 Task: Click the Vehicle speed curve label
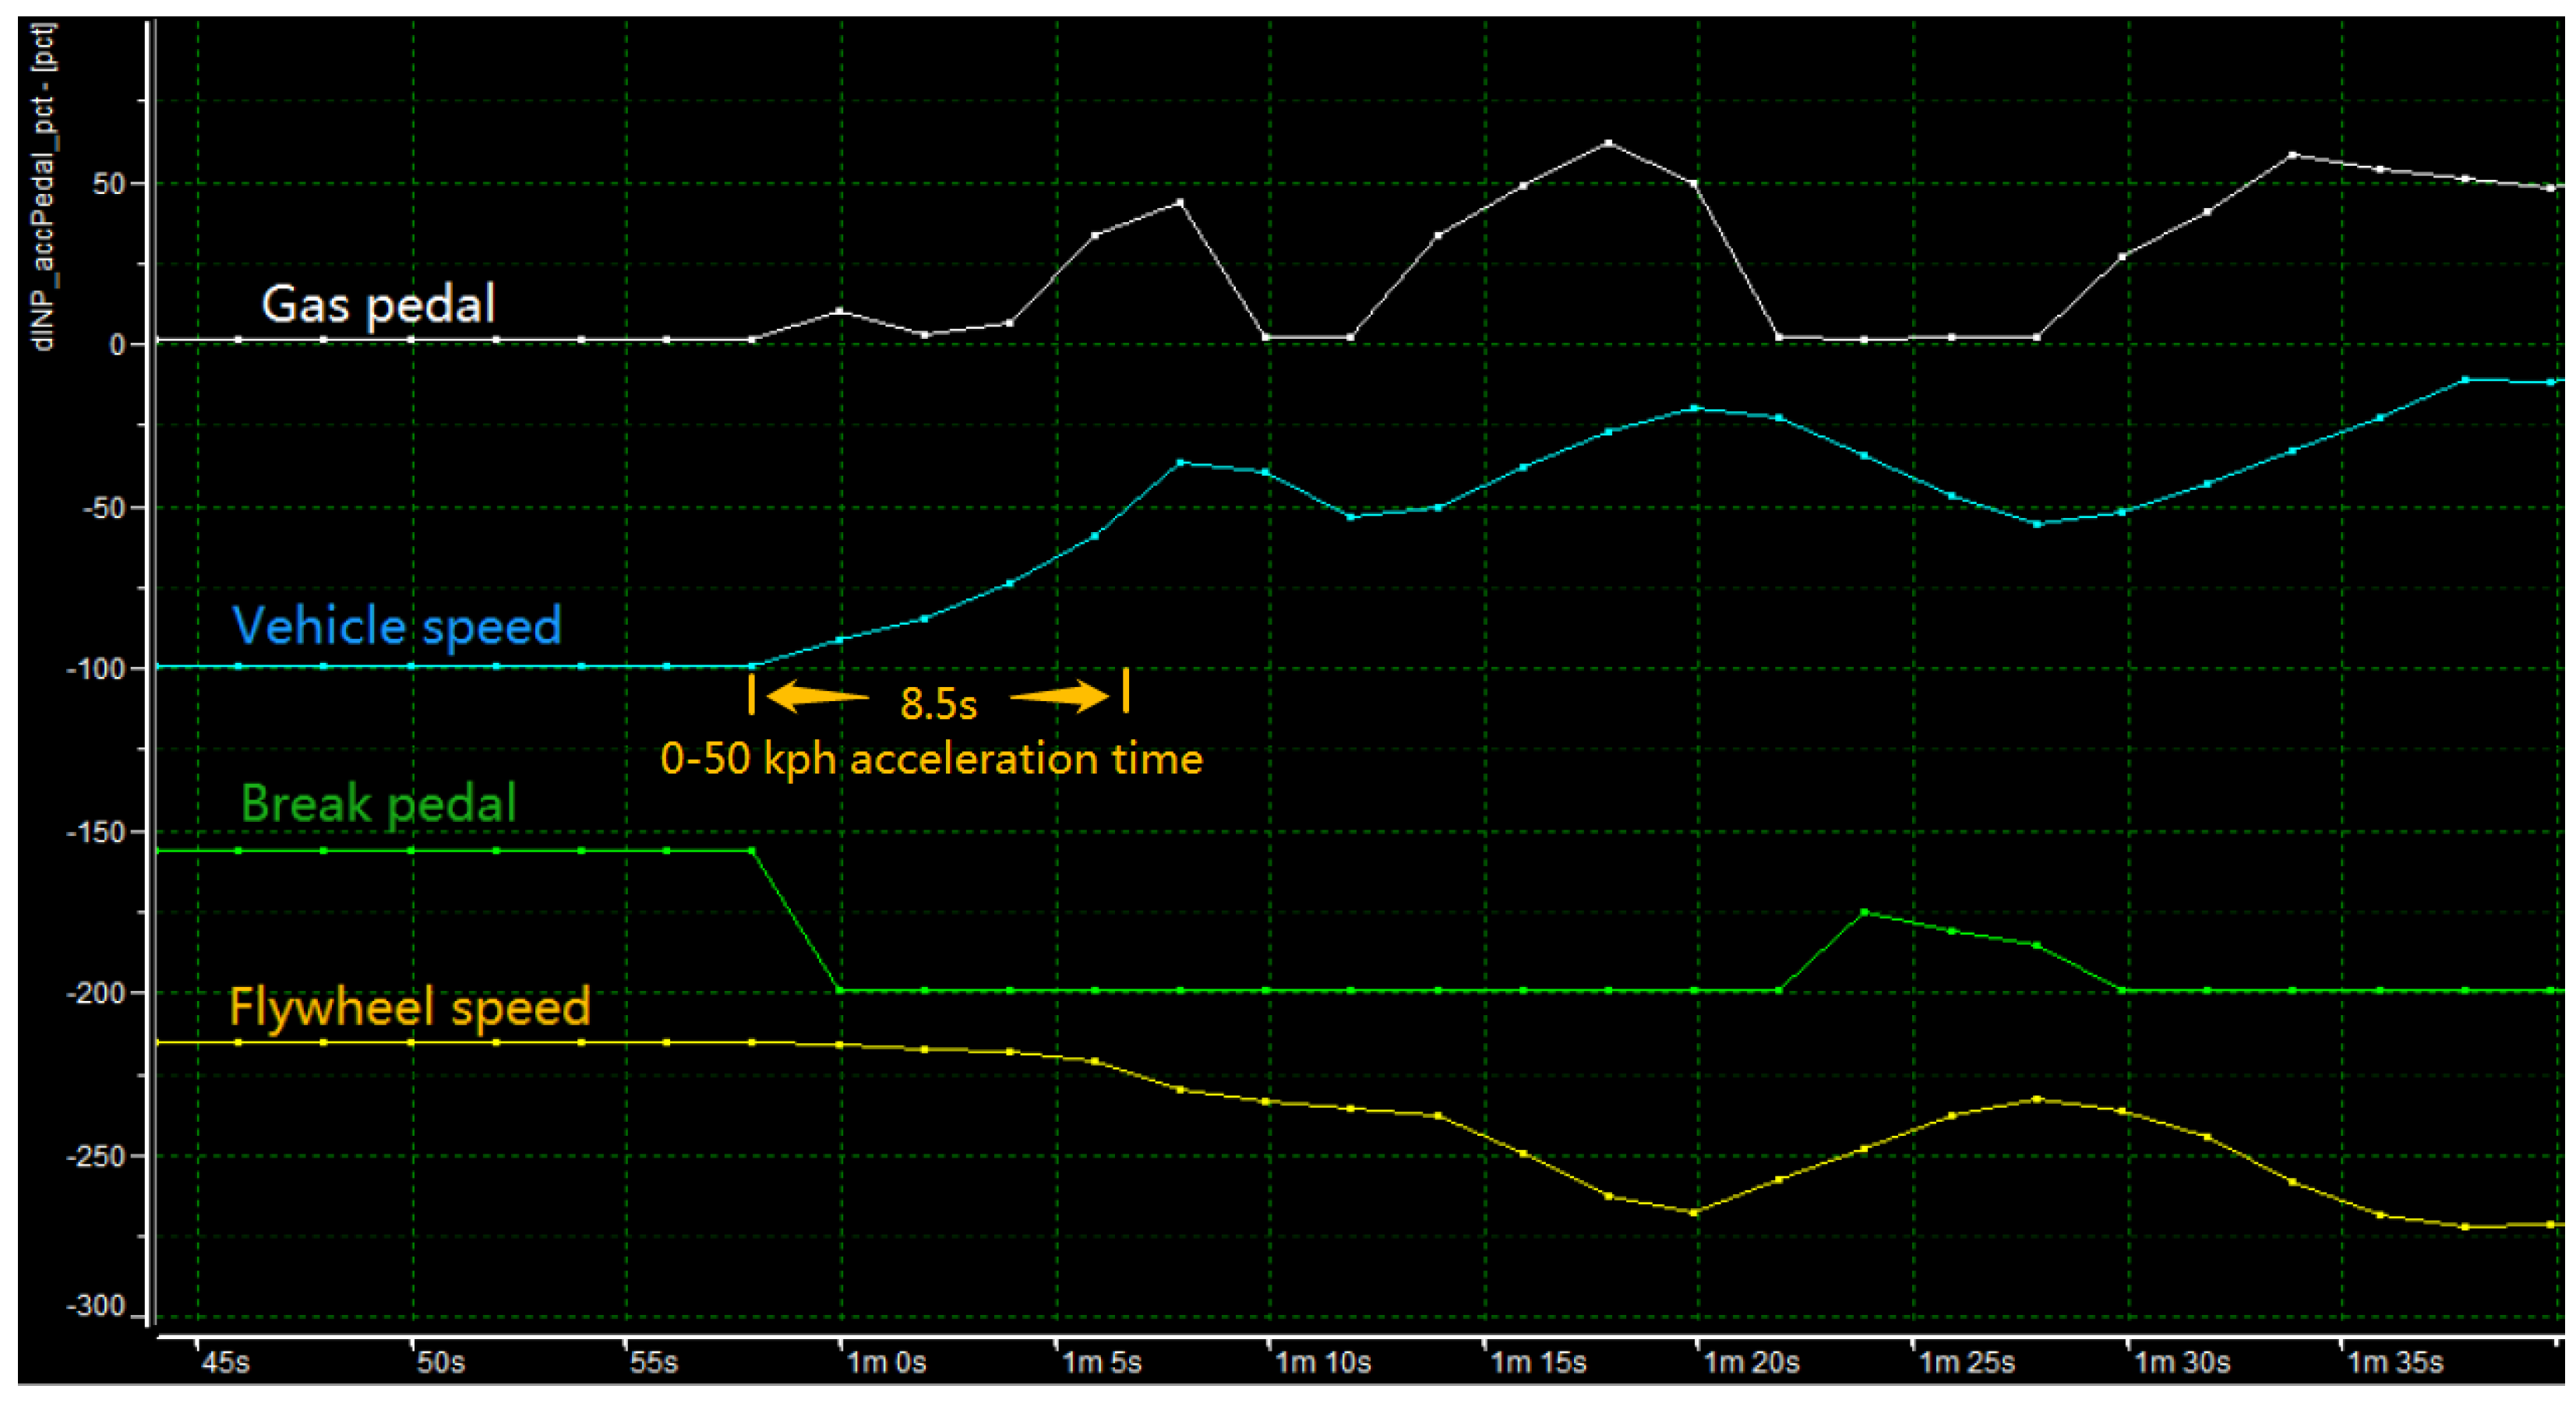(x=396, y=627)
